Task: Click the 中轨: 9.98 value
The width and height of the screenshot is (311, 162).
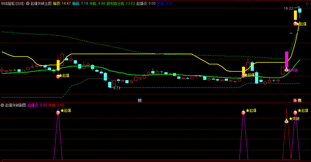Action: click(x=97, y=3)
